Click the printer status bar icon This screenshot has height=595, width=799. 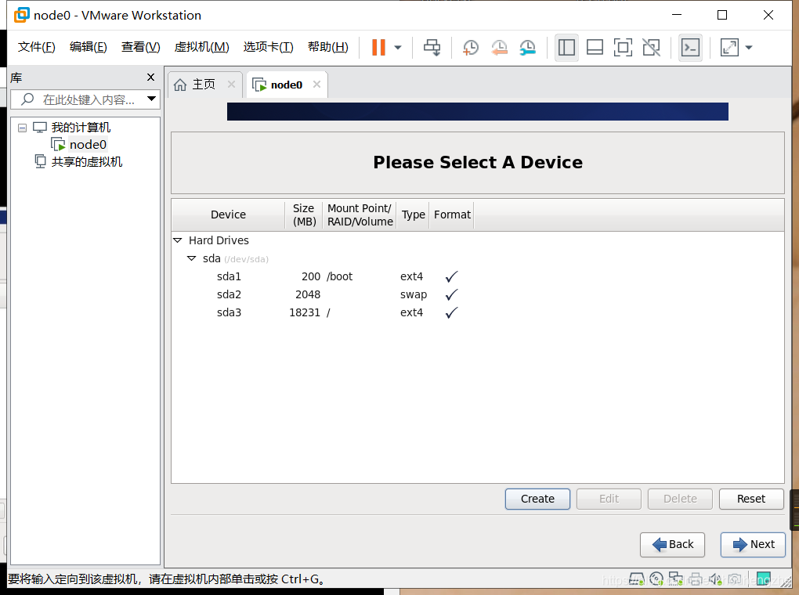pyautogui.click(x=695, y=579)
